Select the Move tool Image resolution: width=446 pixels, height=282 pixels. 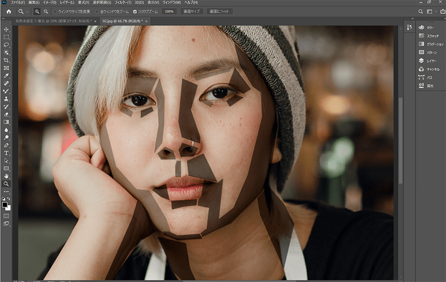pyautogui.click(x=6, y=30)
